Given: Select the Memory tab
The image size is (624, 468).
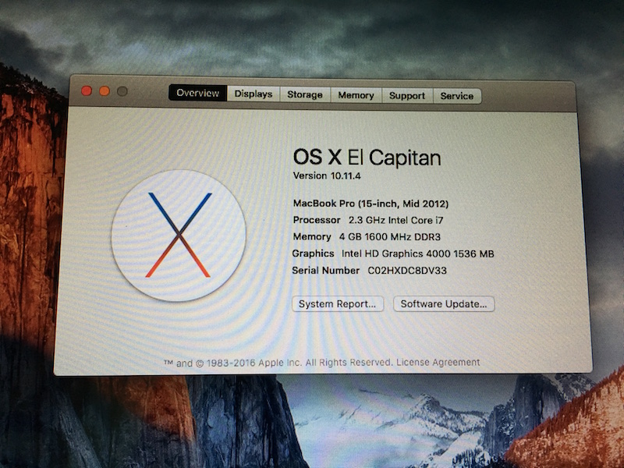Looking at the screenshot, I should tap(356, 95).
